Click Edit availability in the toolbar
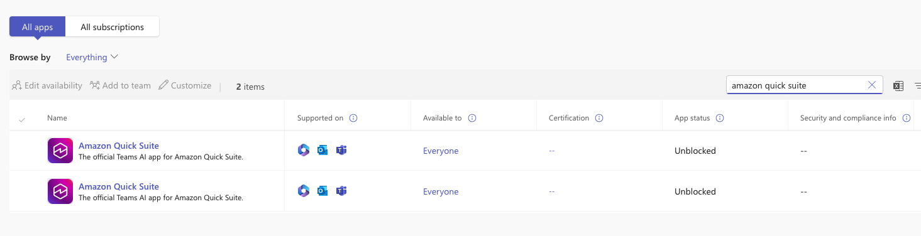 47,85
